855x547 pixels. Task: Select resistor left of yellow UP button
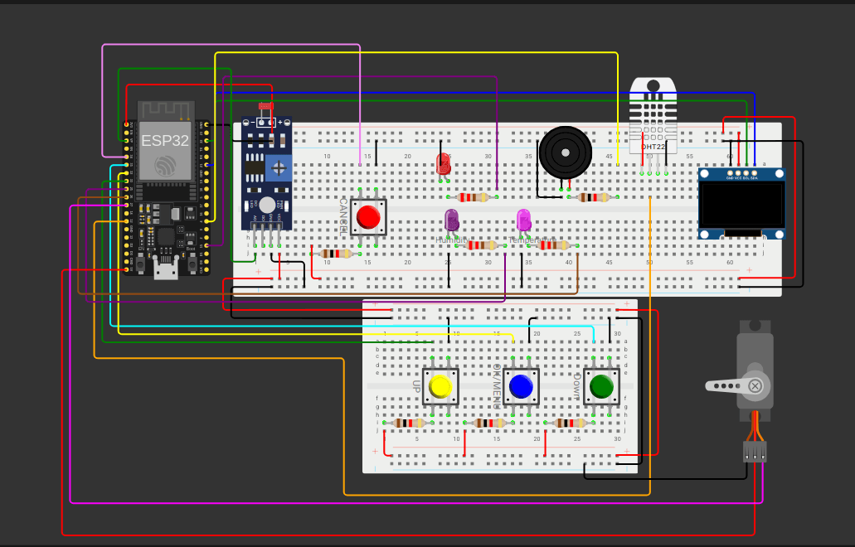click(408, 423)
